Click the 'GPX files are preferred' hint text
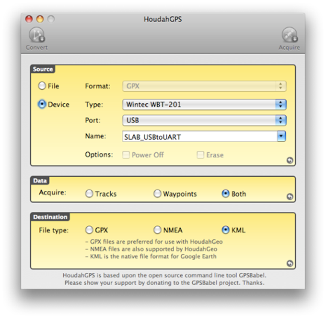 [154, 242]
